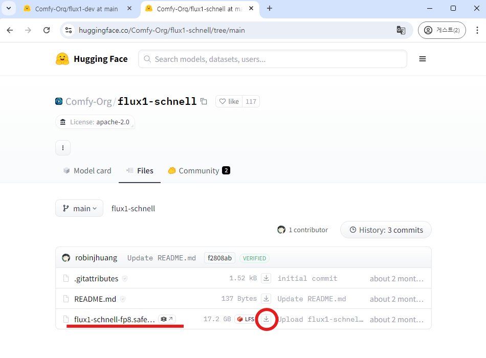Open flux1-schnell-fp8.safetensors file page
This screenshot has height=358, width=486.
[115, 319]
